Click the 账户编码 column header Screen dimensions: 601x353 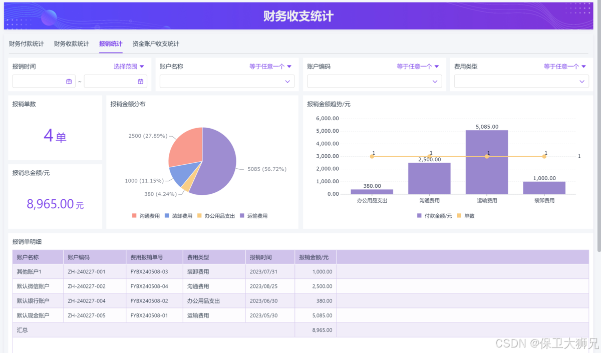click(95, 257)
